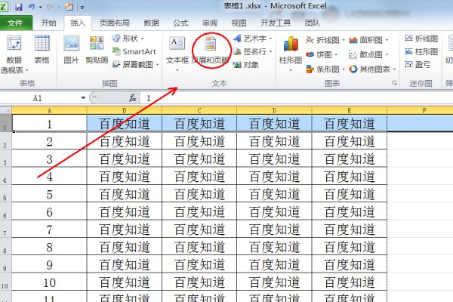This screenshot has height=302, width=453.
Task: Insert a 饼图 pie chart
Action: click(x=322, y=54)
